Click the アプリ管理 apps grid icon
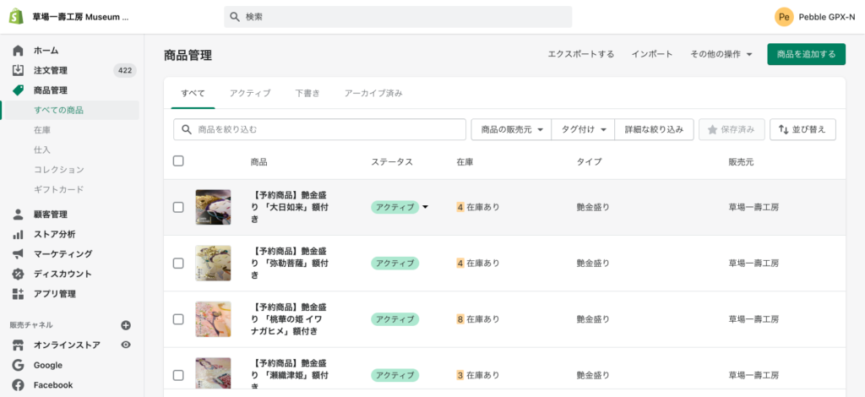Image resolution: width=865 pixels, height=397 pixels. coord(18,294)
